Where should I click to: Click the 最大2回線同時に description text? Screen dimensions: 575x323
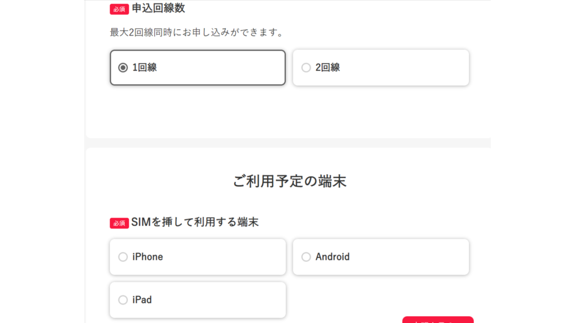(x=196, y=33)
